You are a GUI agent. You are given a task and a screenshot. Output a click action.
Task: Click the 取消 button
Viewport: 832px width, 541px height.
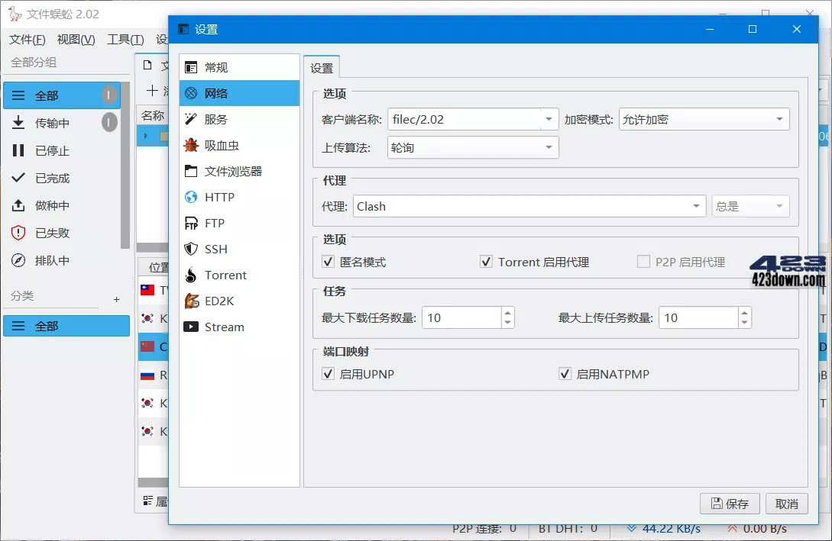point(788,504)
